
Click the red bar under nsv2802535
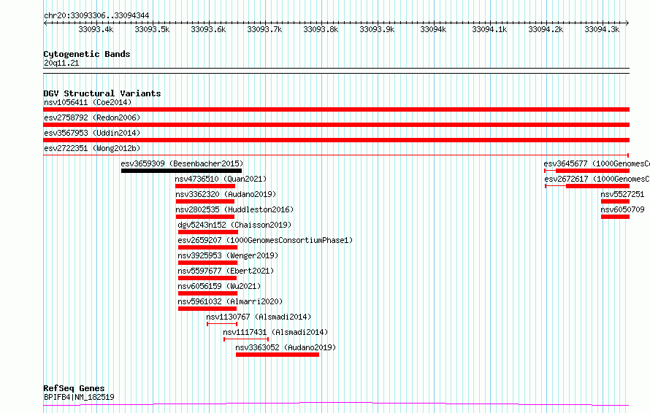pyautogui.click(x=205, y=217)
